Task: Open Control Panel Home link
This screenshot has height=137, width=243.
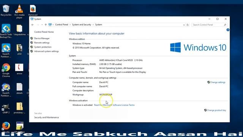Action: (44, 32)
